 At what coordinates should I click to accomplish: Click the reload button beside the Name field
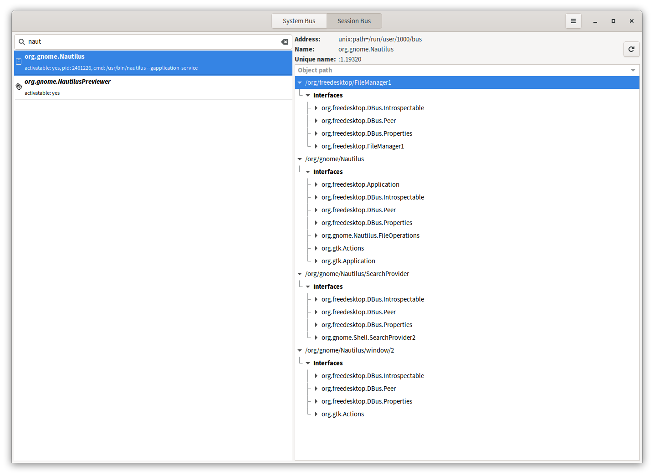tap(631, 49)
